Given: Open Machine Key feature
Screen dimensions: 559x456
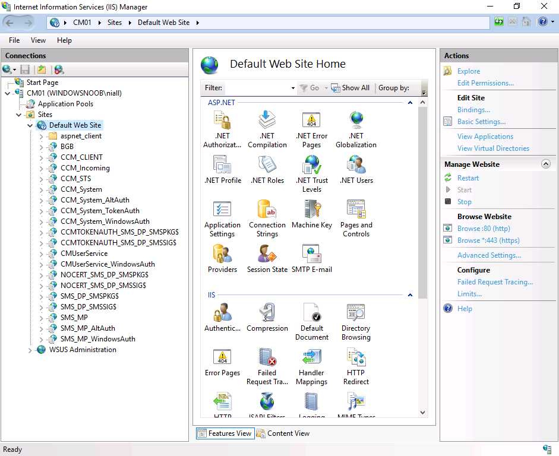Looking at the screenshot, I should pyautogui.click(x=312, y=214).
